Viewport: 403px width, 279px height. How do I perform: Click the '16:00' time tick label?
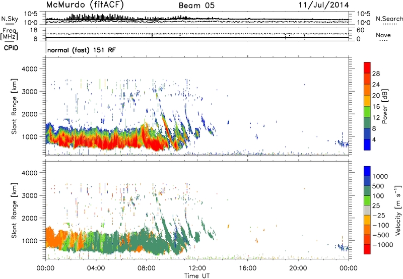coord(247,268)
